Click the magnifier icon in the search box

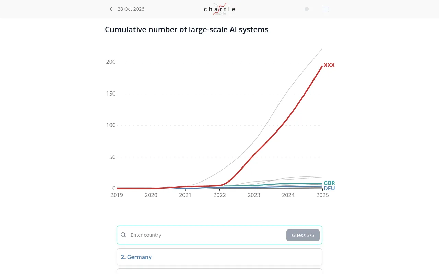[x=123, y=235]
